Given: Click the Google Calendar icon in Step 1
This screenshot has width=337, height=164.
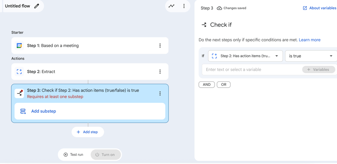Looking at the screenshot, I should point(19,46).
